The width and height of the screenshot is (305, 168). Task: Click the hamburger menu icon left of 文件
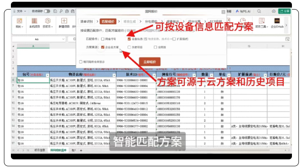pos(14,11)
